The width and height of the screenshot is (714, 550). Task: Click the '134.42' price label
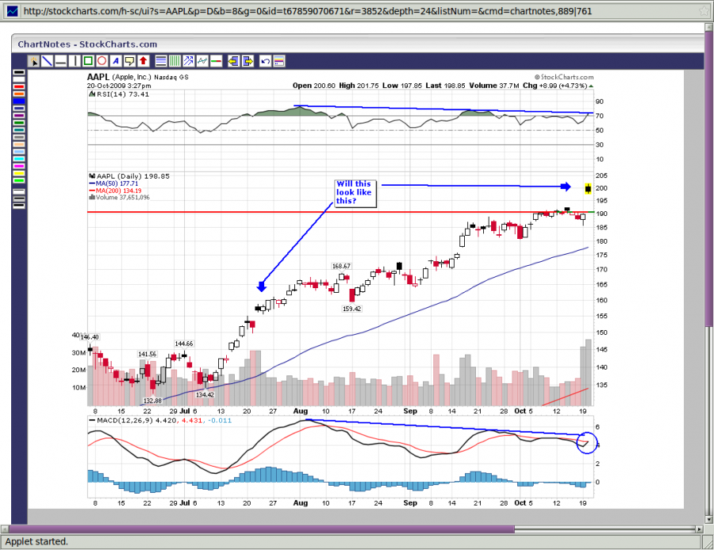pos(205,394)
